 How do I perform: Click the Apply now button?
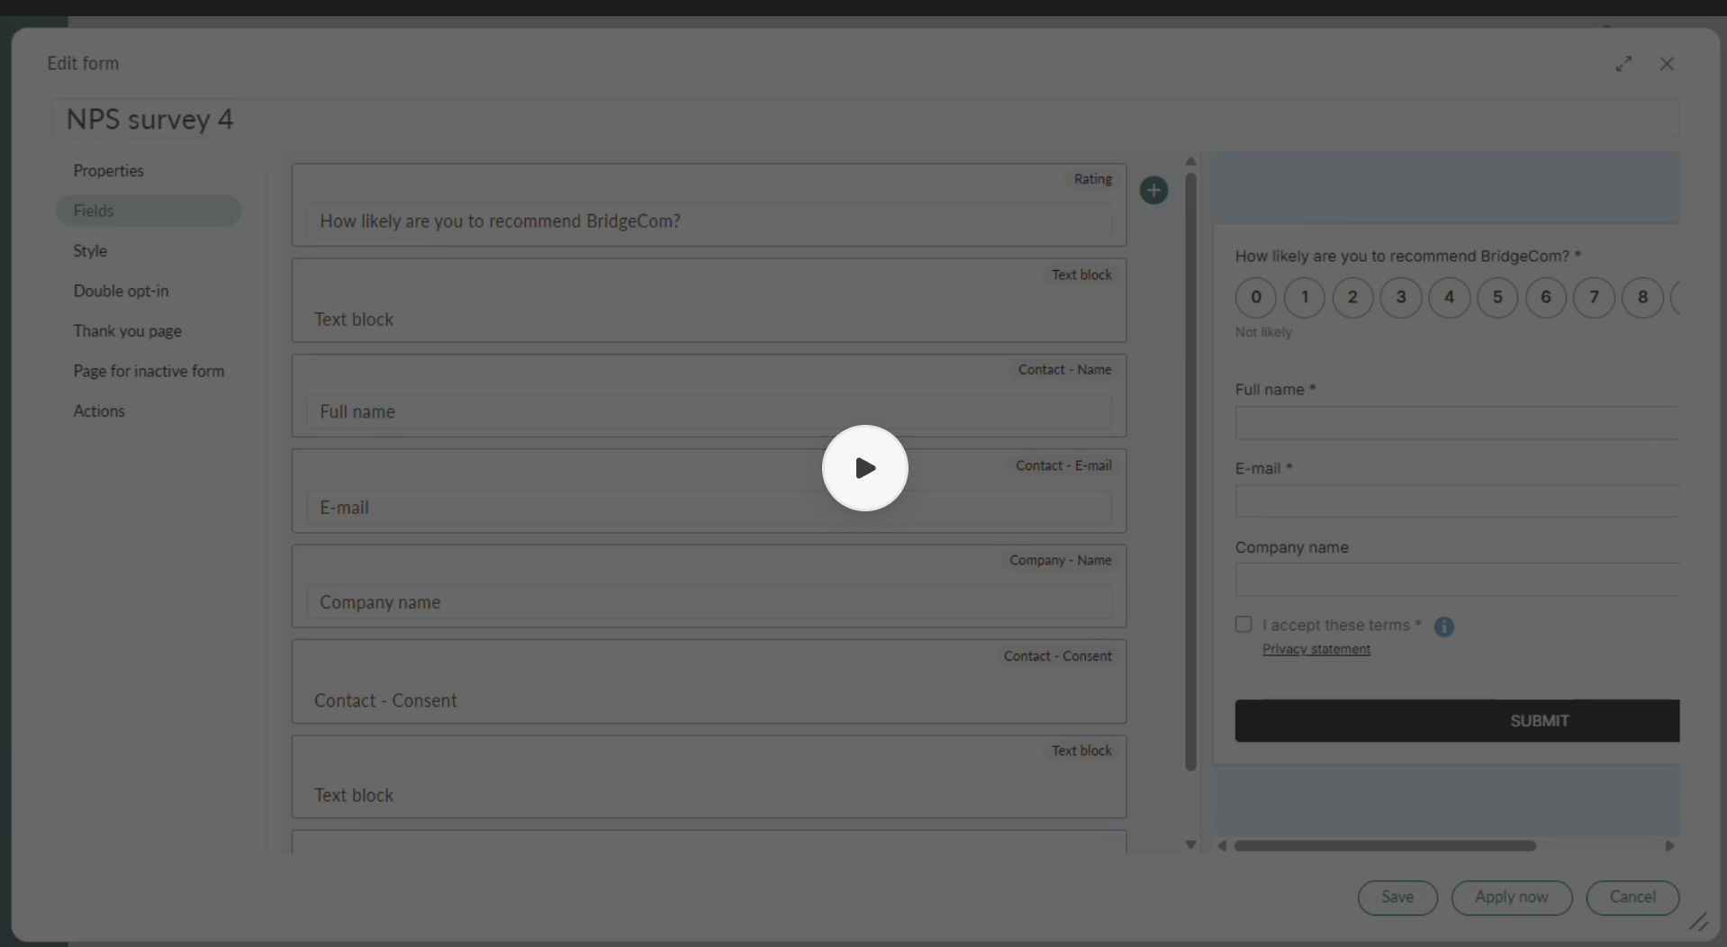[x=1512, y=897]
